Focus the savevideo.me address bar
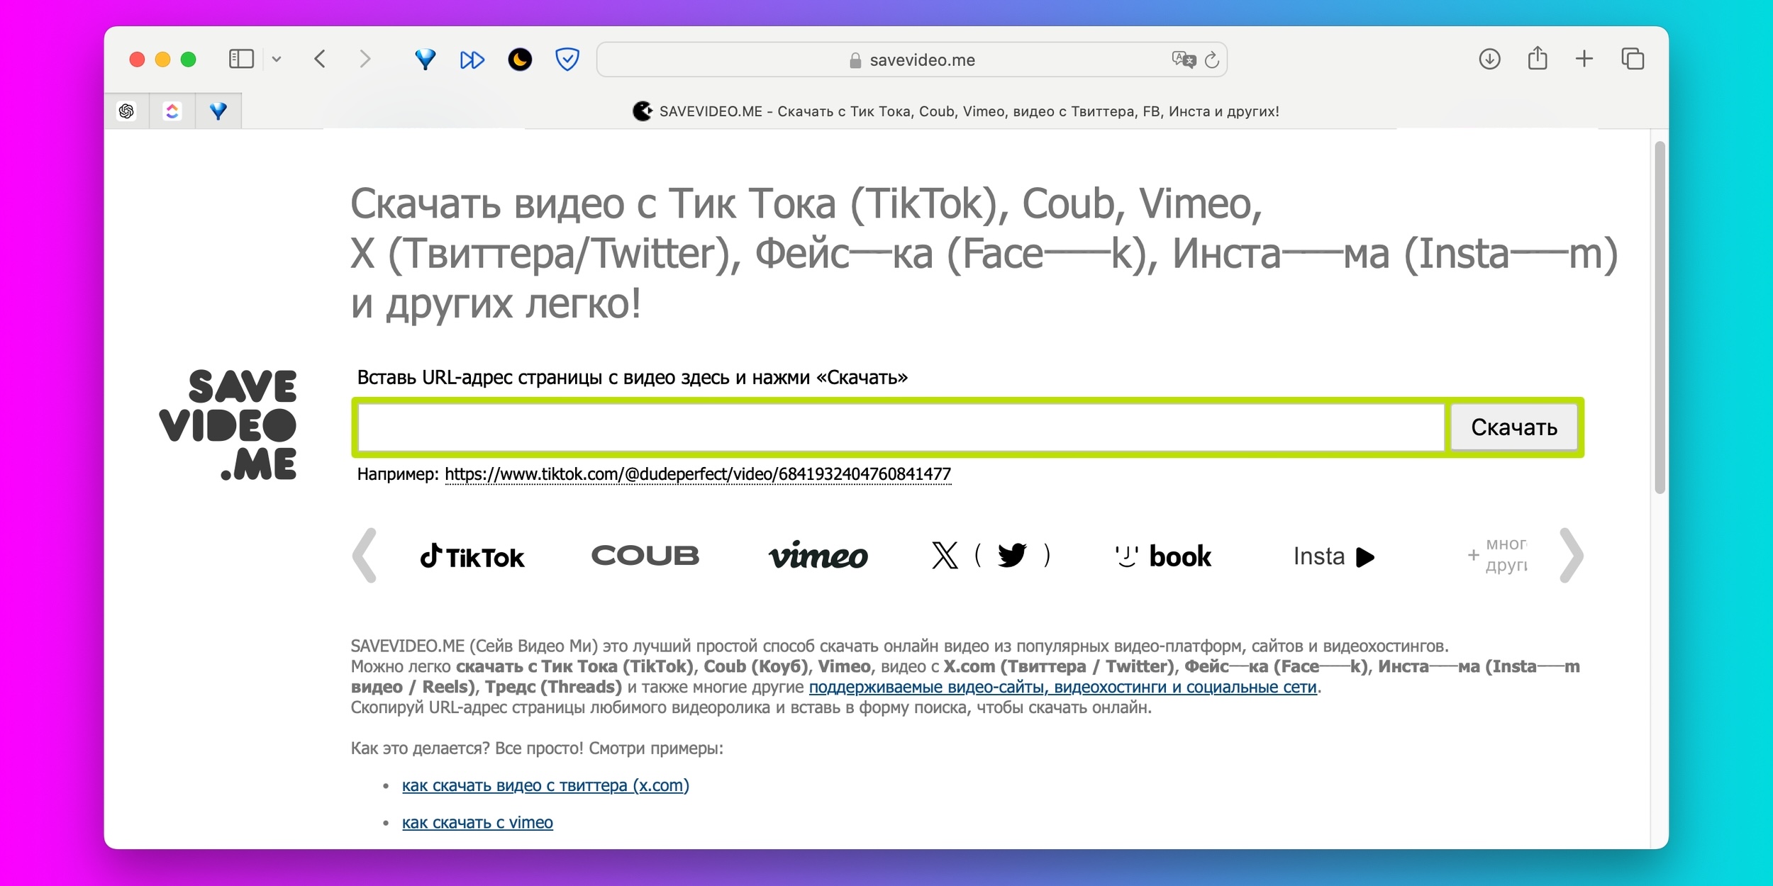 pos(912,60)
